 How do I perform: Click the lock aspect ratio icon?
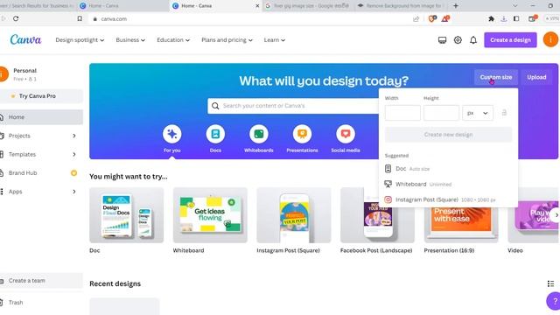click(504, 113)
